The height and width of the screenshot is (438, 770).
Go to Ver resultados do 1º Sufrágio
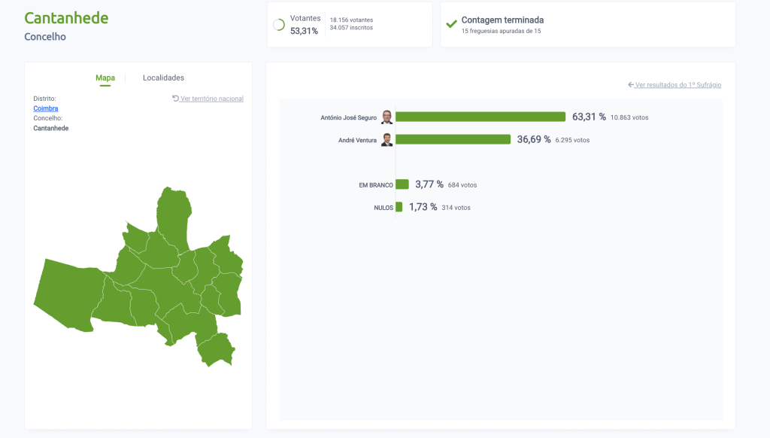click(678, 85)
